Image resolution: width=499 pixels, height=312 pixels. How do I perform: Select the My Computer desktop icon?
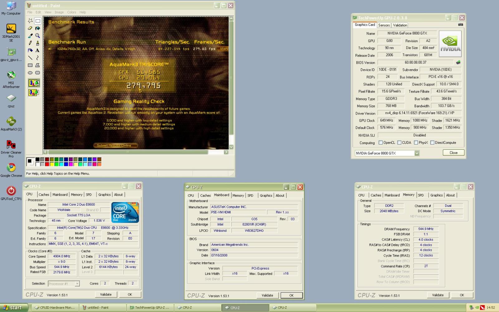11,8
